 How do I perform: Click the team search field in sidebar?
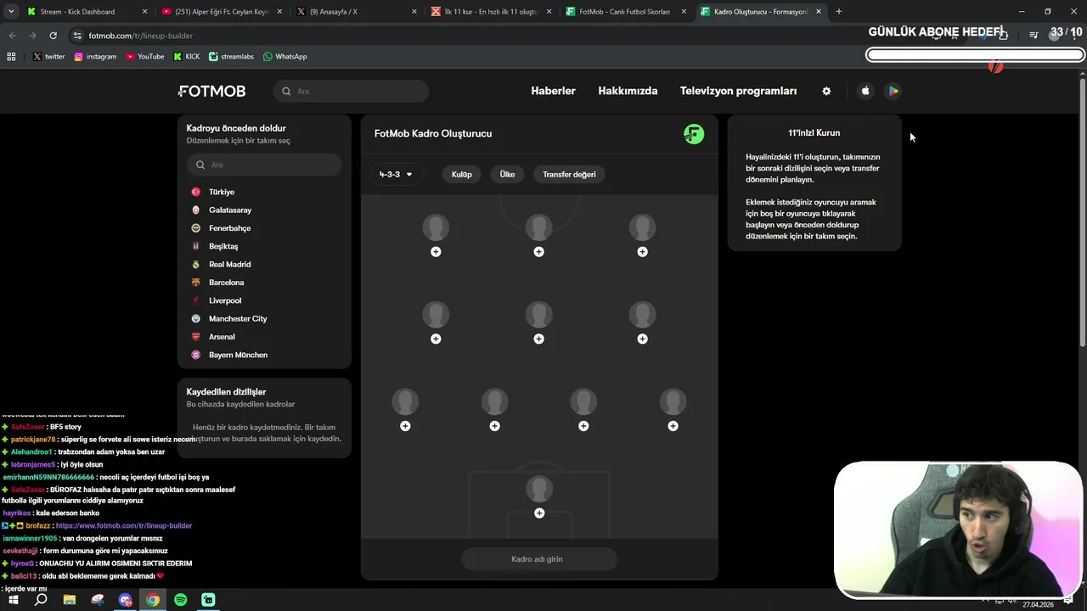tap(264, 165)
